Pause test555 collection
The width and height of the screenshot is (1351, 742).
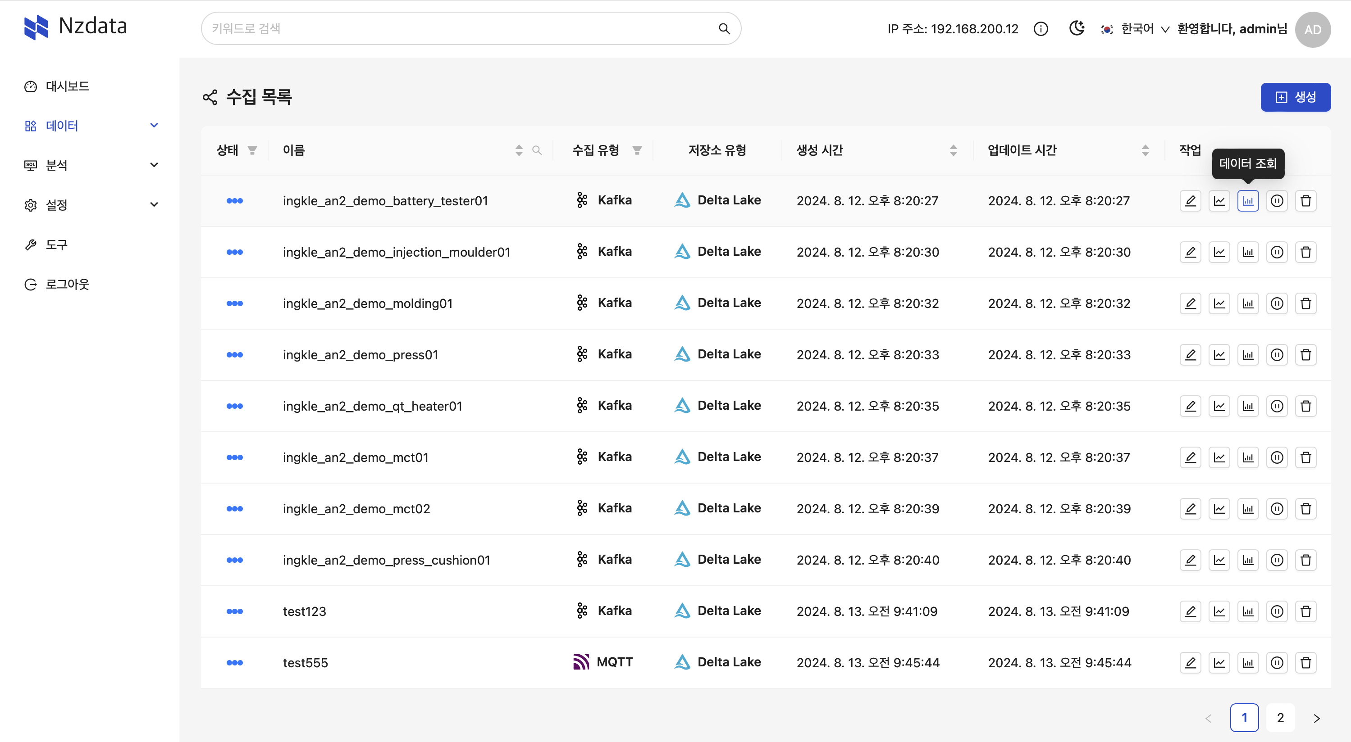[x=1277, y=663]
